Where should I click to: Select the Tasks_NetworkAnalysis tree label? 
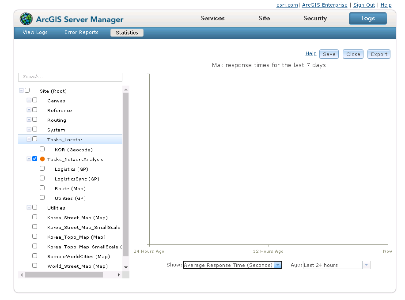tap(75, 159)
